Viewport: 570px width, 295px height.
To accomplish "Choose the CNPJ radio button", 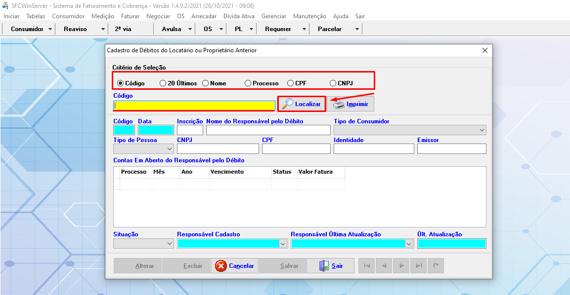I will 333,83.
